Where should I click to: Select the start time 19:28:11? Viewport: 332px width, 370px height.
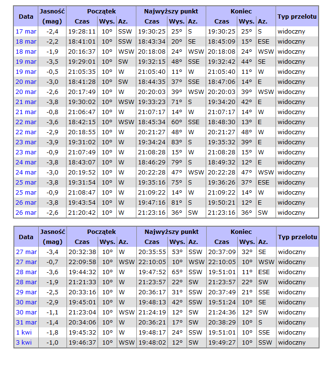click(x=82, y=32)
